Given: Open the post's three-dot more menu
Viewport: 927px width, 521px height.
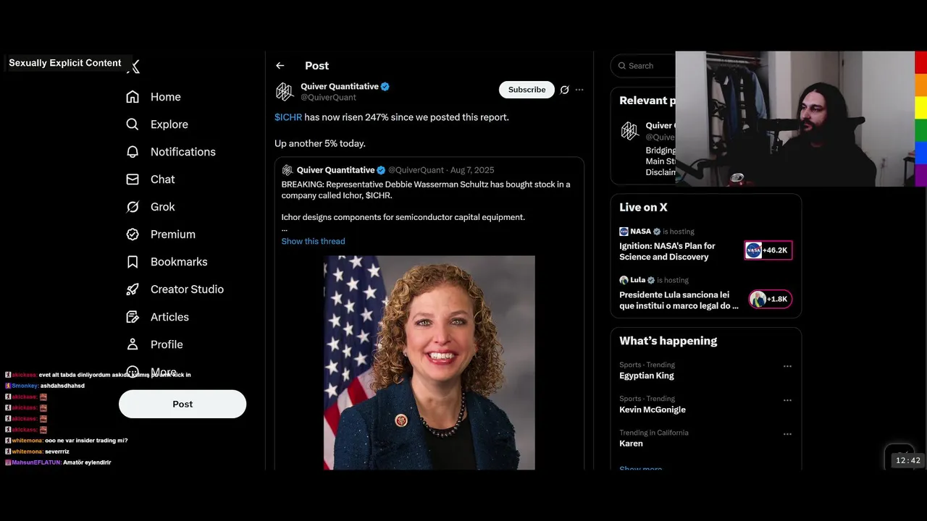Looking at the screenshot, I should [x=579, y=90].
